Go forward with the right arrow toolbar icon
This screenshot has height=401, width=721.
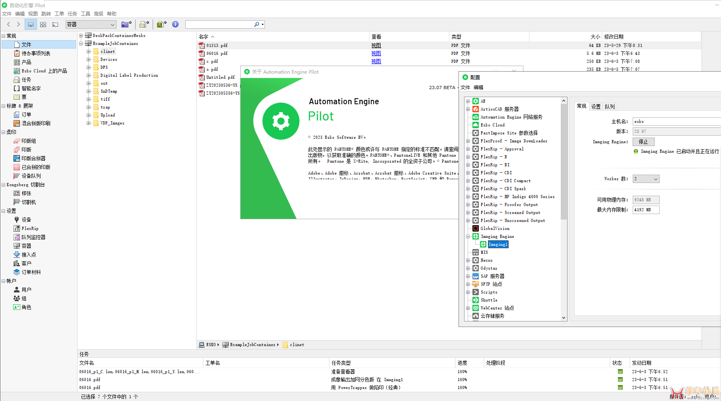18,24
